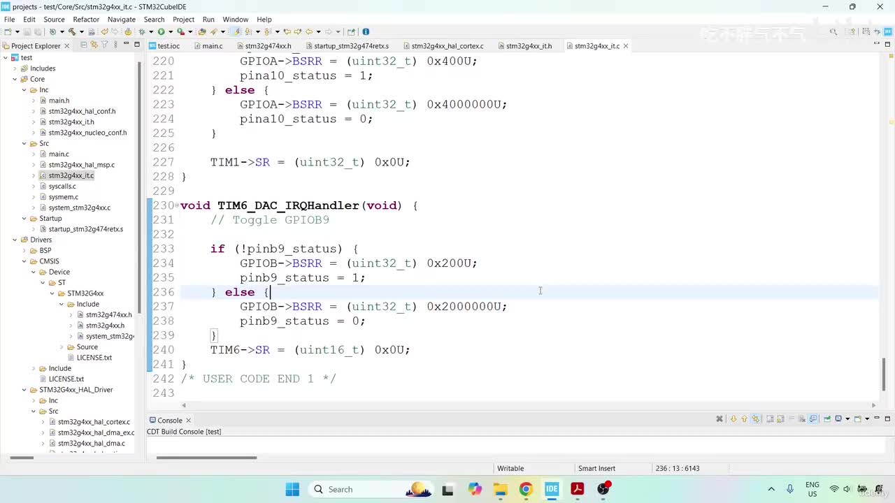Close the stm32g4xx_it.c editor tab
895x503 pixels.
626,46
